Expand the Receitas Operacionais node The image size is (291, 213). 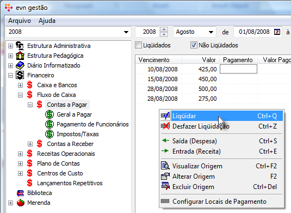coord(21,154)
